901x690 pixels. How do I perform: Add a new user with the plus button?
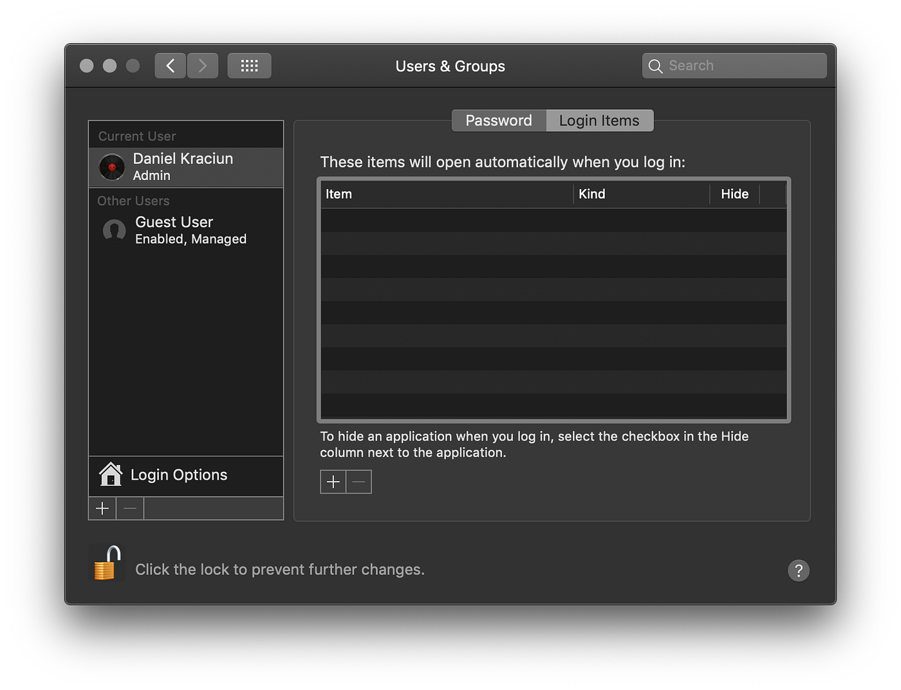(102, 508)
